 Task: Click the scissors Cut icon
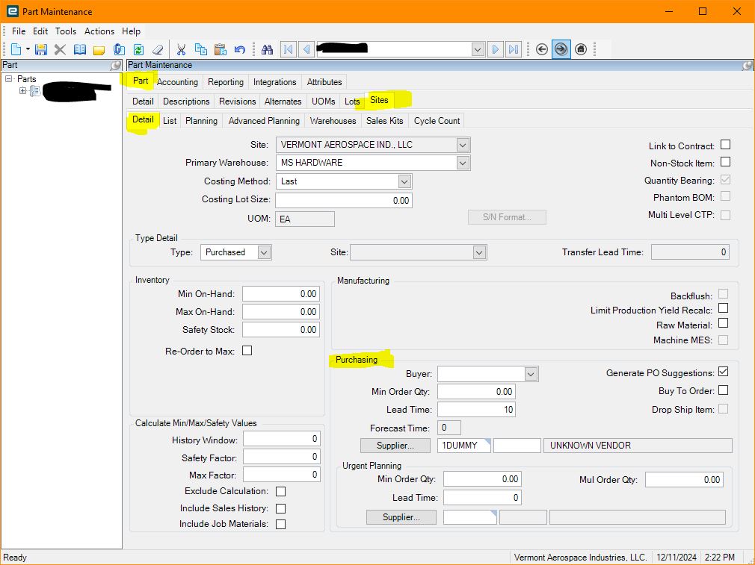click(x=181, y=49)
